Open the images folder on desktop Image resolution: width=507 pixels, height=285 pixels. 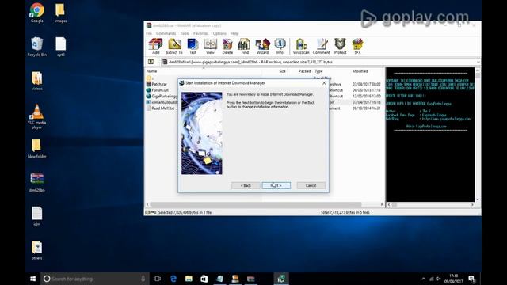60,13
